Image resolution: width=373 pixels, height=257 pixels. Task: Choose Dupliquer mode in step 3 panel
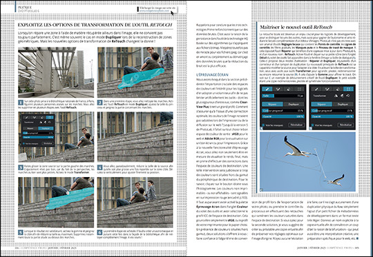click(46, 128)
